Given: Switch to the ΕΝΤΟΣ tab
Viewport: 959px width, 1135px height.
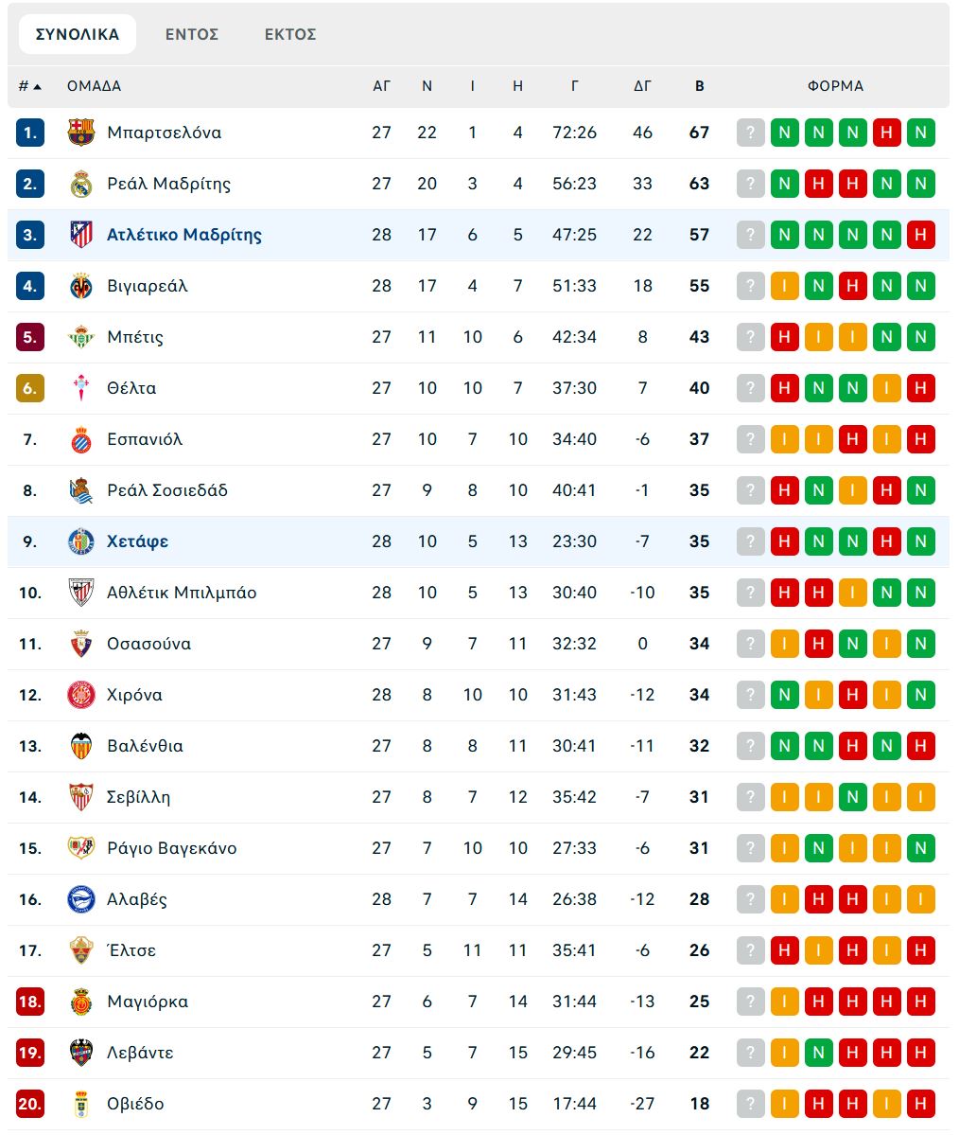Looking at the screenshot, I should 192,34.
